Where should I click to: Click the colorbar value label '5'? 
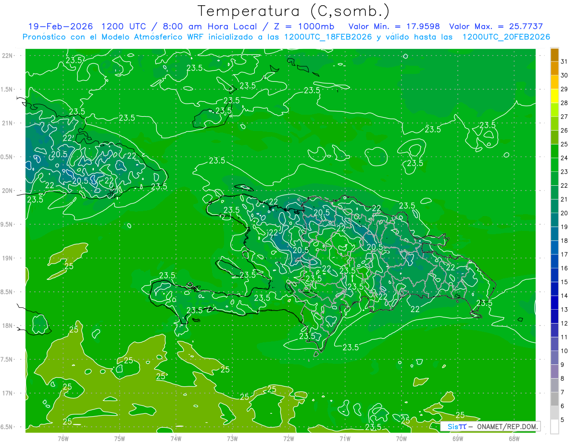(563, 420)
